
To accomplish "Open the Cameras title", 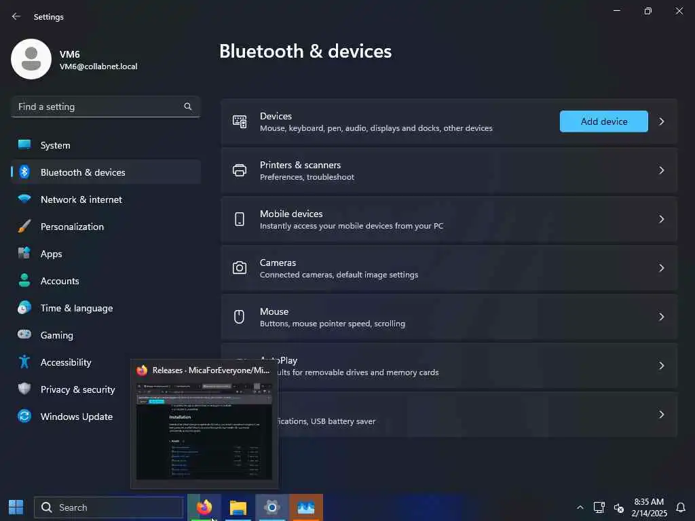I will tap(278, 263).
